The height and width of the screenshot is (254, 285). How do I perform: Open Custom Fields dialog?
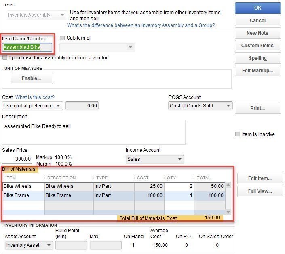258,46
